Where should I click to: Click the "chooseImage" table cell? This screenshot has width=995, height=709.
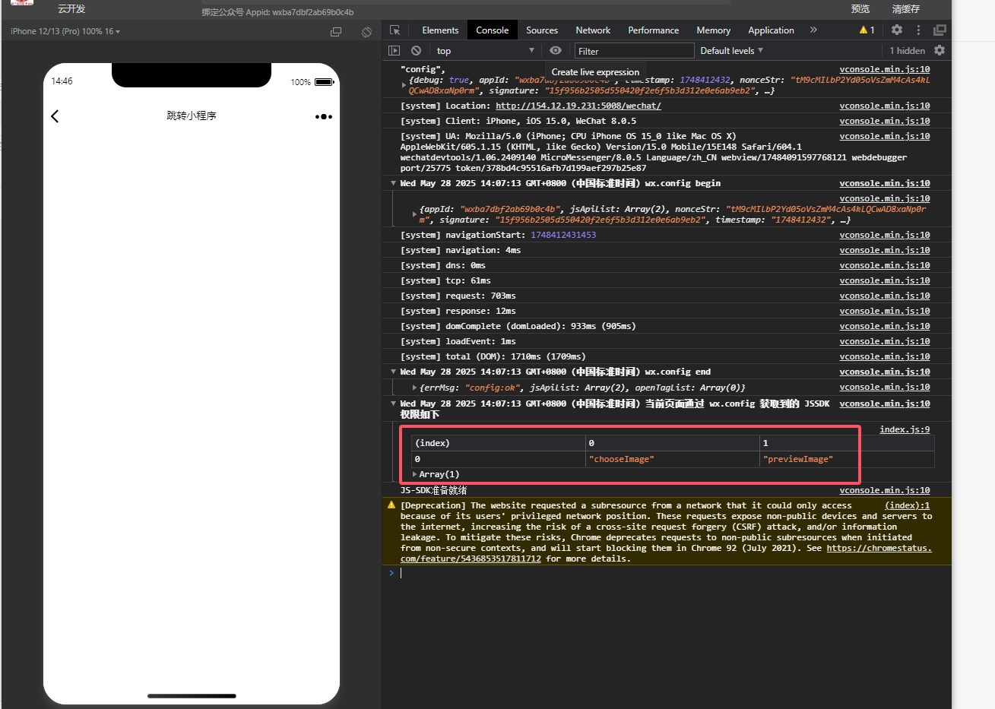[x=672, y=459]
